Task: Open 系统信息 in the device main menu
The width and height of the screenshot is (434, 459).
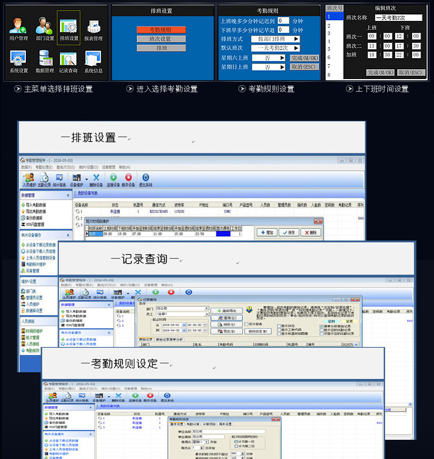Action: pos(93,61)
